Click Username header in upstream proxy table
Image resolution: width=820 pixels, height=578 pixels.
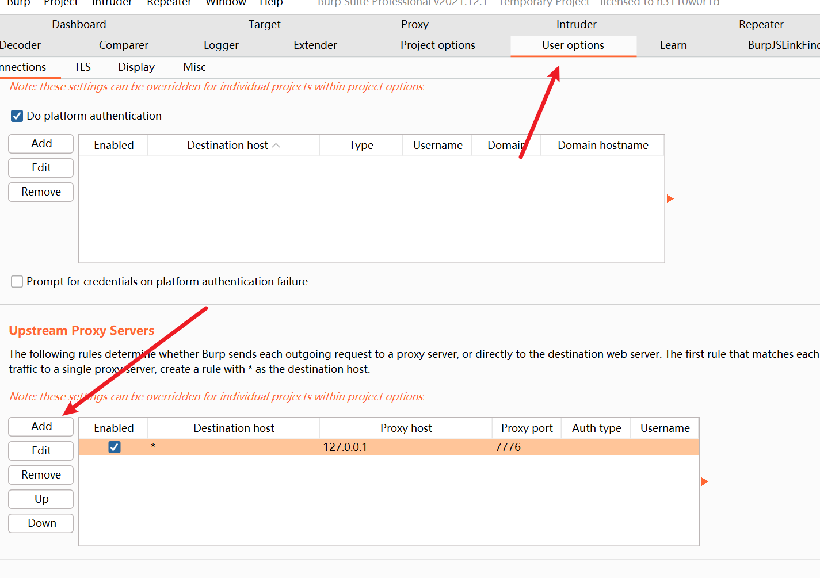coord(665,428)
